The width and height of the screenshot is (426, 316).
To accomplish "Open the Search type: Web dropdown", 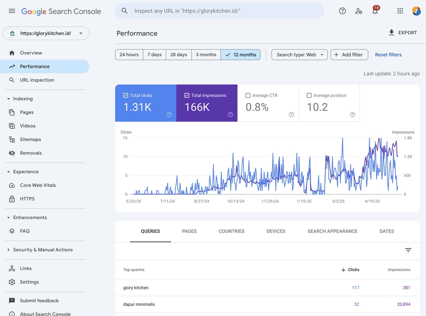I will pyautogui.click(x=300, y=55).
